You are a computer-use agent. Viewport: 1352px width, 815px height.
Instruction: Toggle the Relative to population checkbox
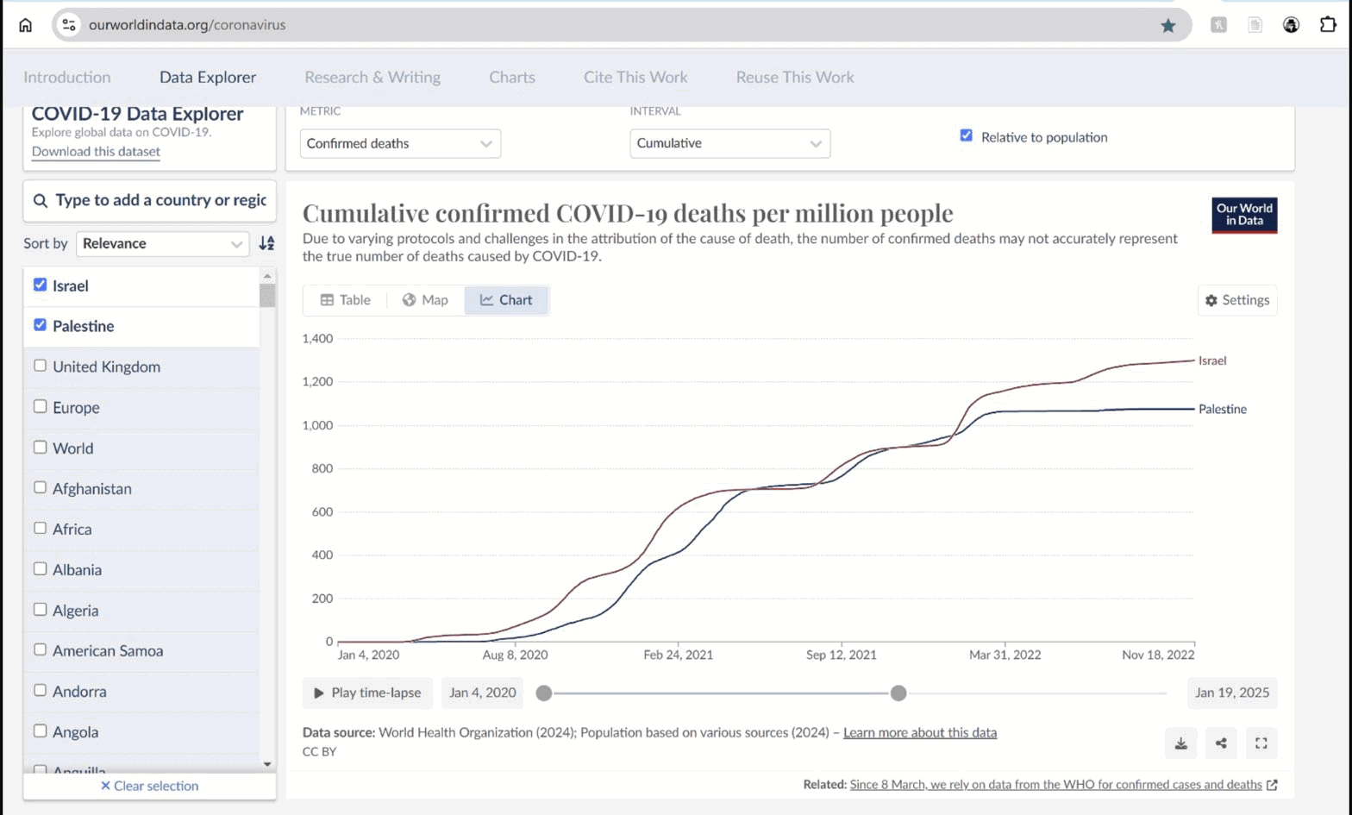pos(966,136)
